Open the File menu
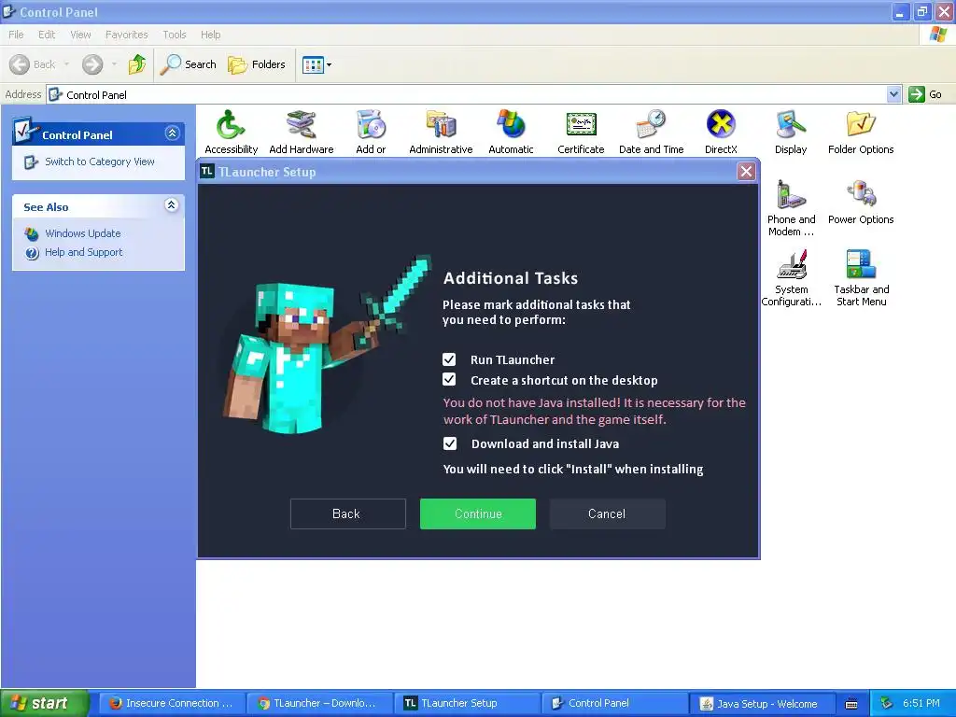 pyautogui.click(x=17, y=35)
